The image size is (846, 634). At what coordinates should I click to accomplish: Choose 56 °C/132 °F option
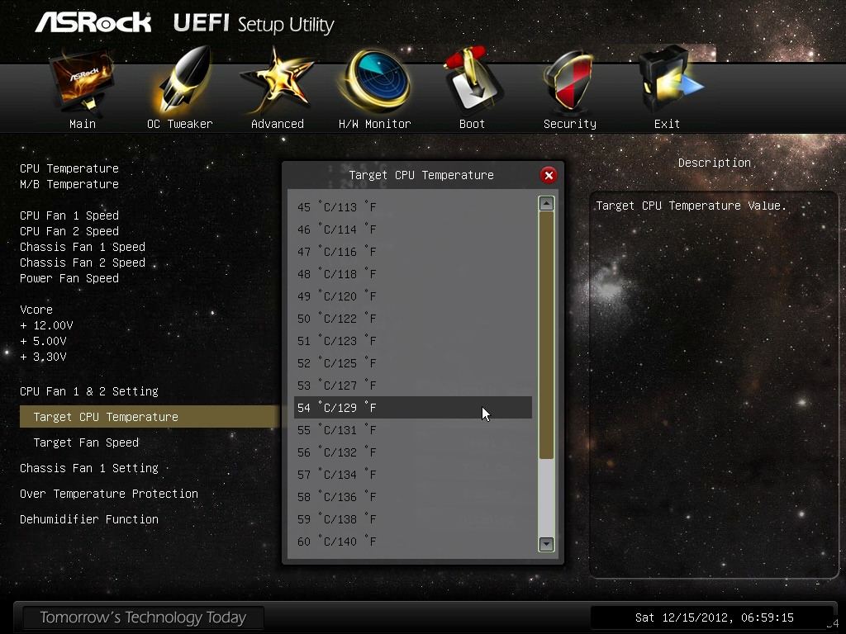click(413, 452)
